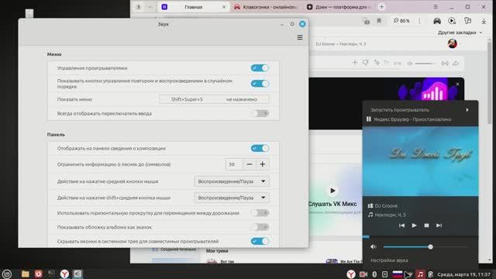Image resolution: width=496 pixels, height=279 pixels.
Task: Open browser main menu icon
Action: point(436,7)
